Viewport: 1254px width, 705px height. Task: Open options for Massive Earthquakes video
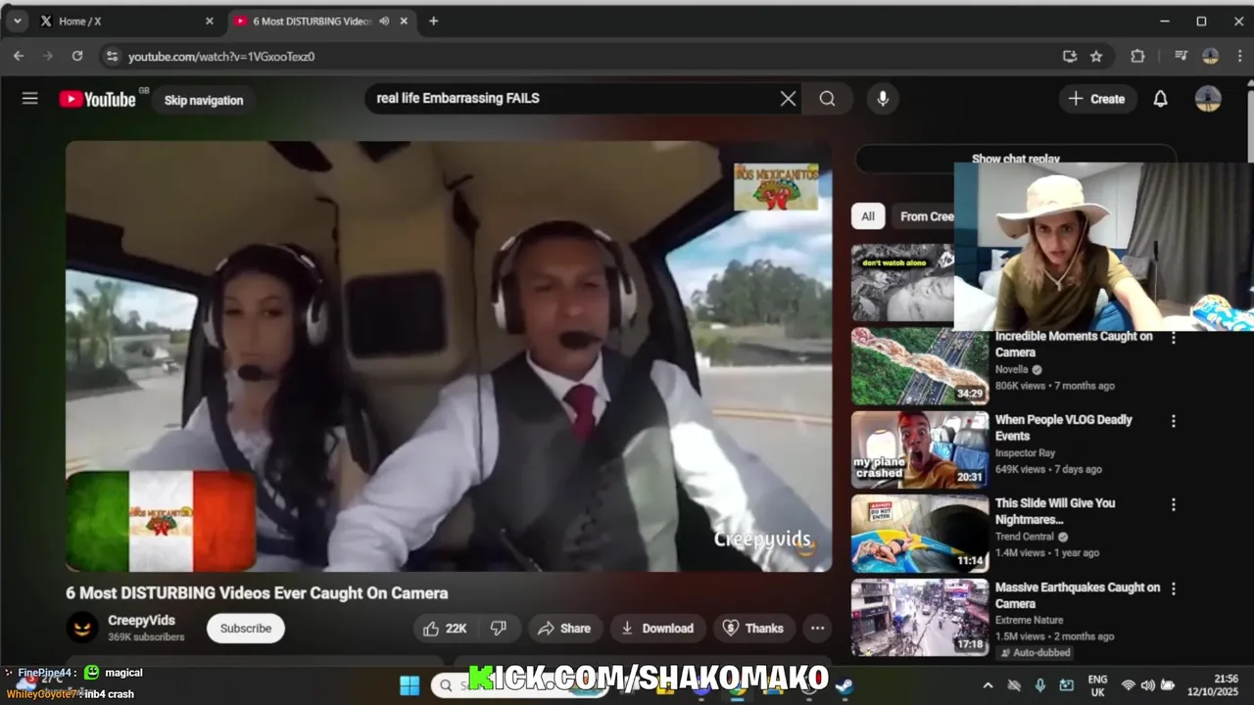1173,588
